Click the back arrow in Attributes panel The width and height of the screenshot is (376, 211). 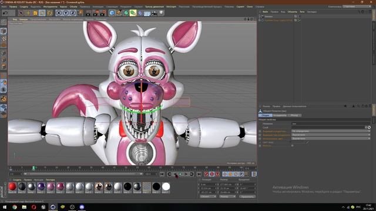pyautogui.click(x=345, y=106)
